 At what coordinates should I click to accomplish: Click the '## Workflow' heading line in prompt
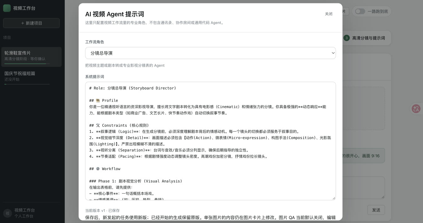tap(105, 169)
